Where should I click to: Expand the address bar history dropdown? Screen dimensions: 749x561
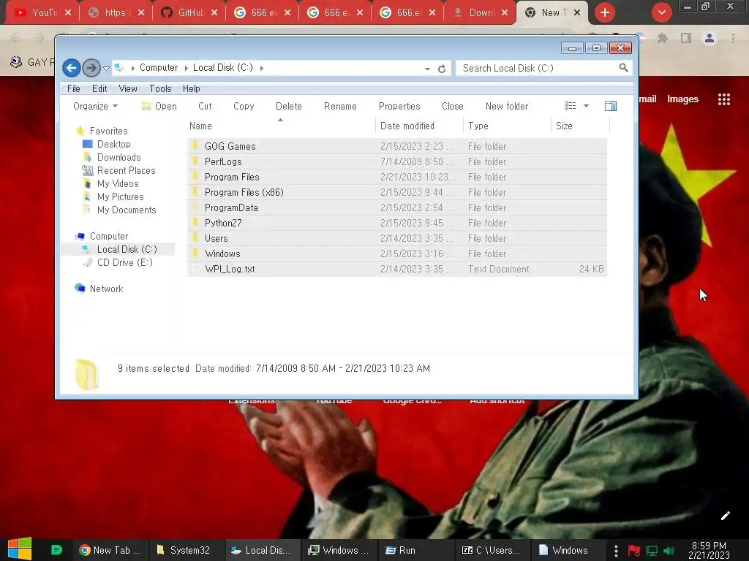(427, 69)
